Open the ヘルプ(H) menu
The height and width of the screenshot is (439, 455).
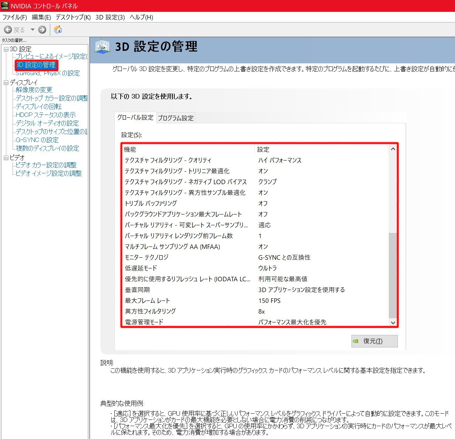(x=141, y=17)
